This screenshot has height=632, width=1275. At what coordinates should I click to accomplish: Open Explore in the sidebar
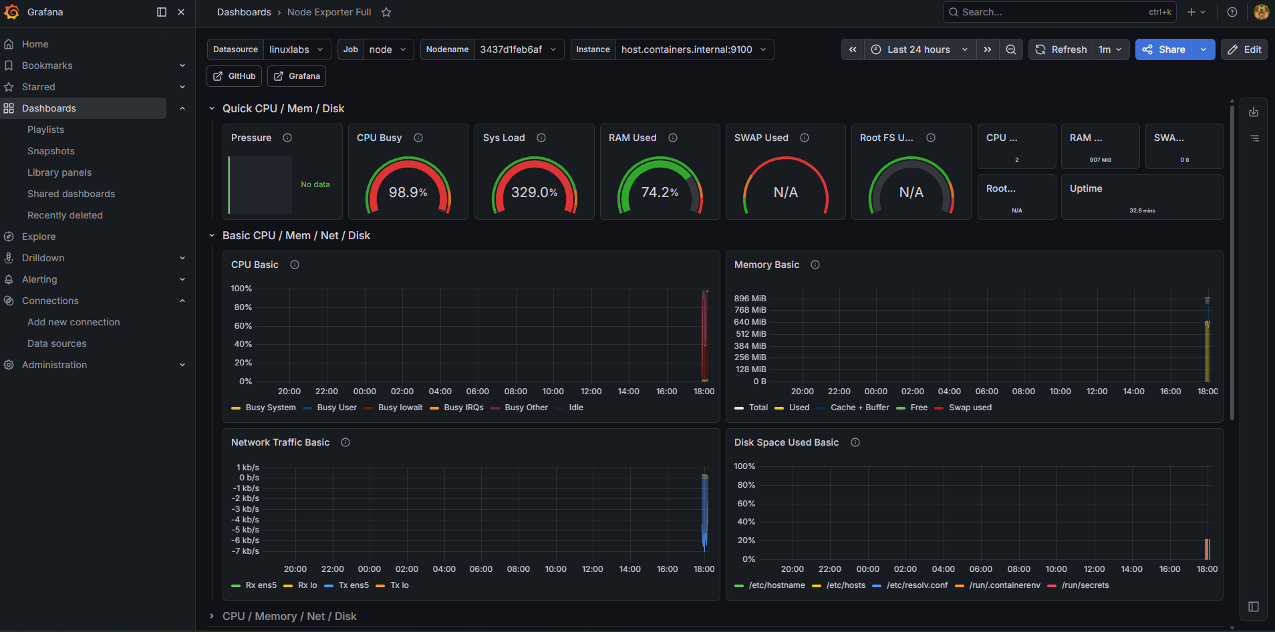39,236
